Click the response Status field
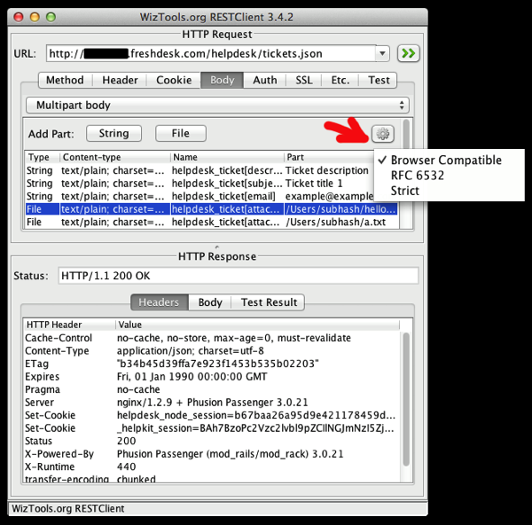 click(239, 276)
